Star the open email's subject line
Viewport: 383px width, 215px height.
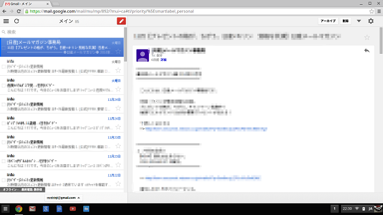[x=367, y=37]
